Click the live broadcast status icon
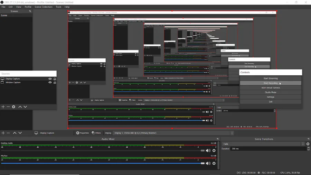Viewport: 311px width, 175px height. 238,173
